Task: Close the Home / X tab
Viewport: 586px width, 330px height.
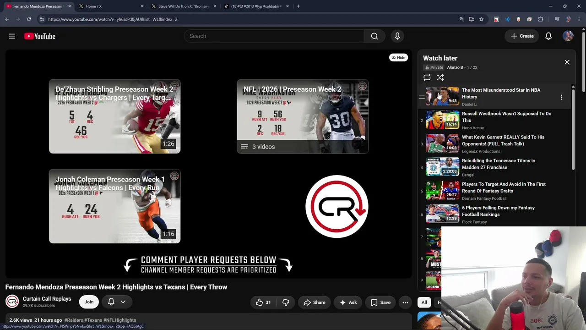Action: (142, 6)
